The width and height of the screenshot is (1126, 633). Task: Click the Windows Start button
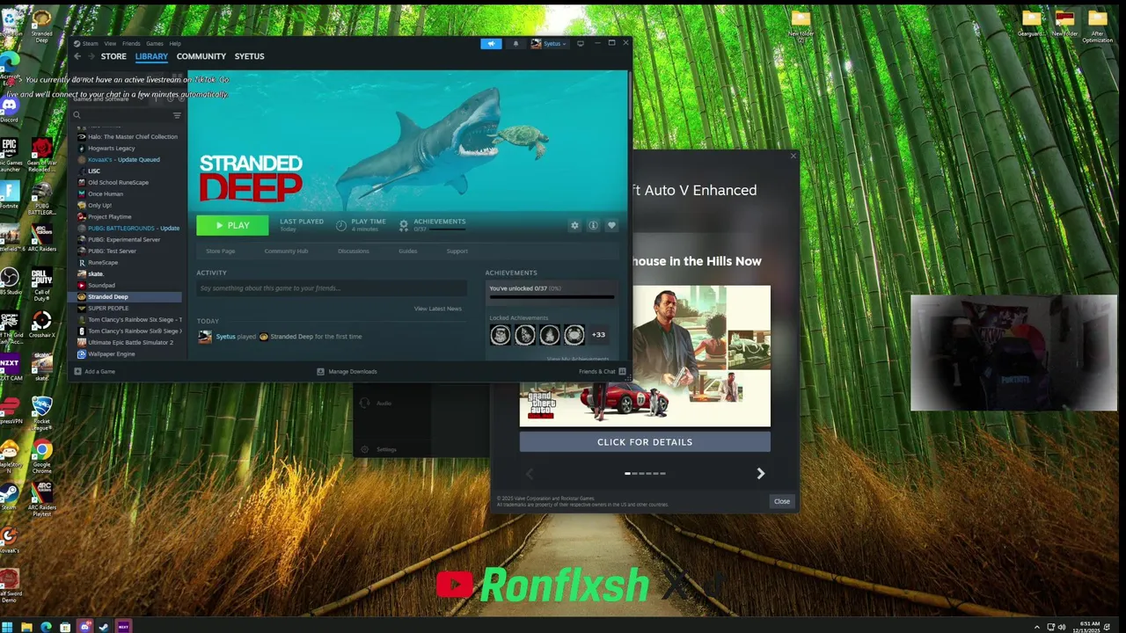pos(7,627)
